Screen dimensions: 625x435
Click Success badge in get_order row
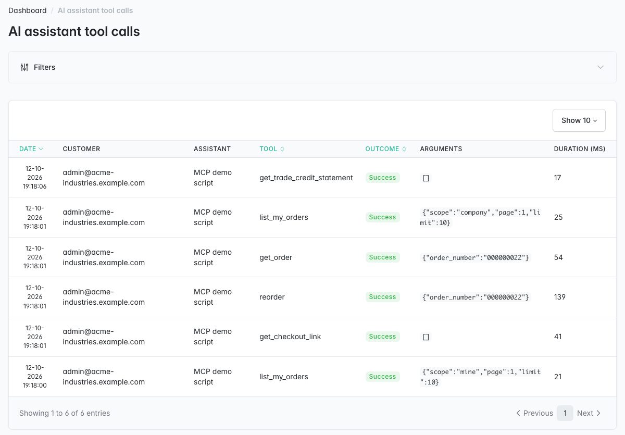tap(382, 257)
